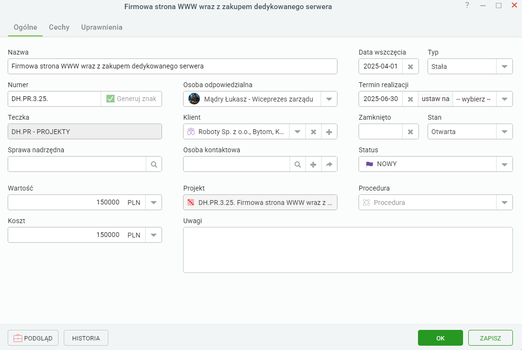
Task: Minimize the dialog window
Action: pyautogui.click(x=483, y=5)
